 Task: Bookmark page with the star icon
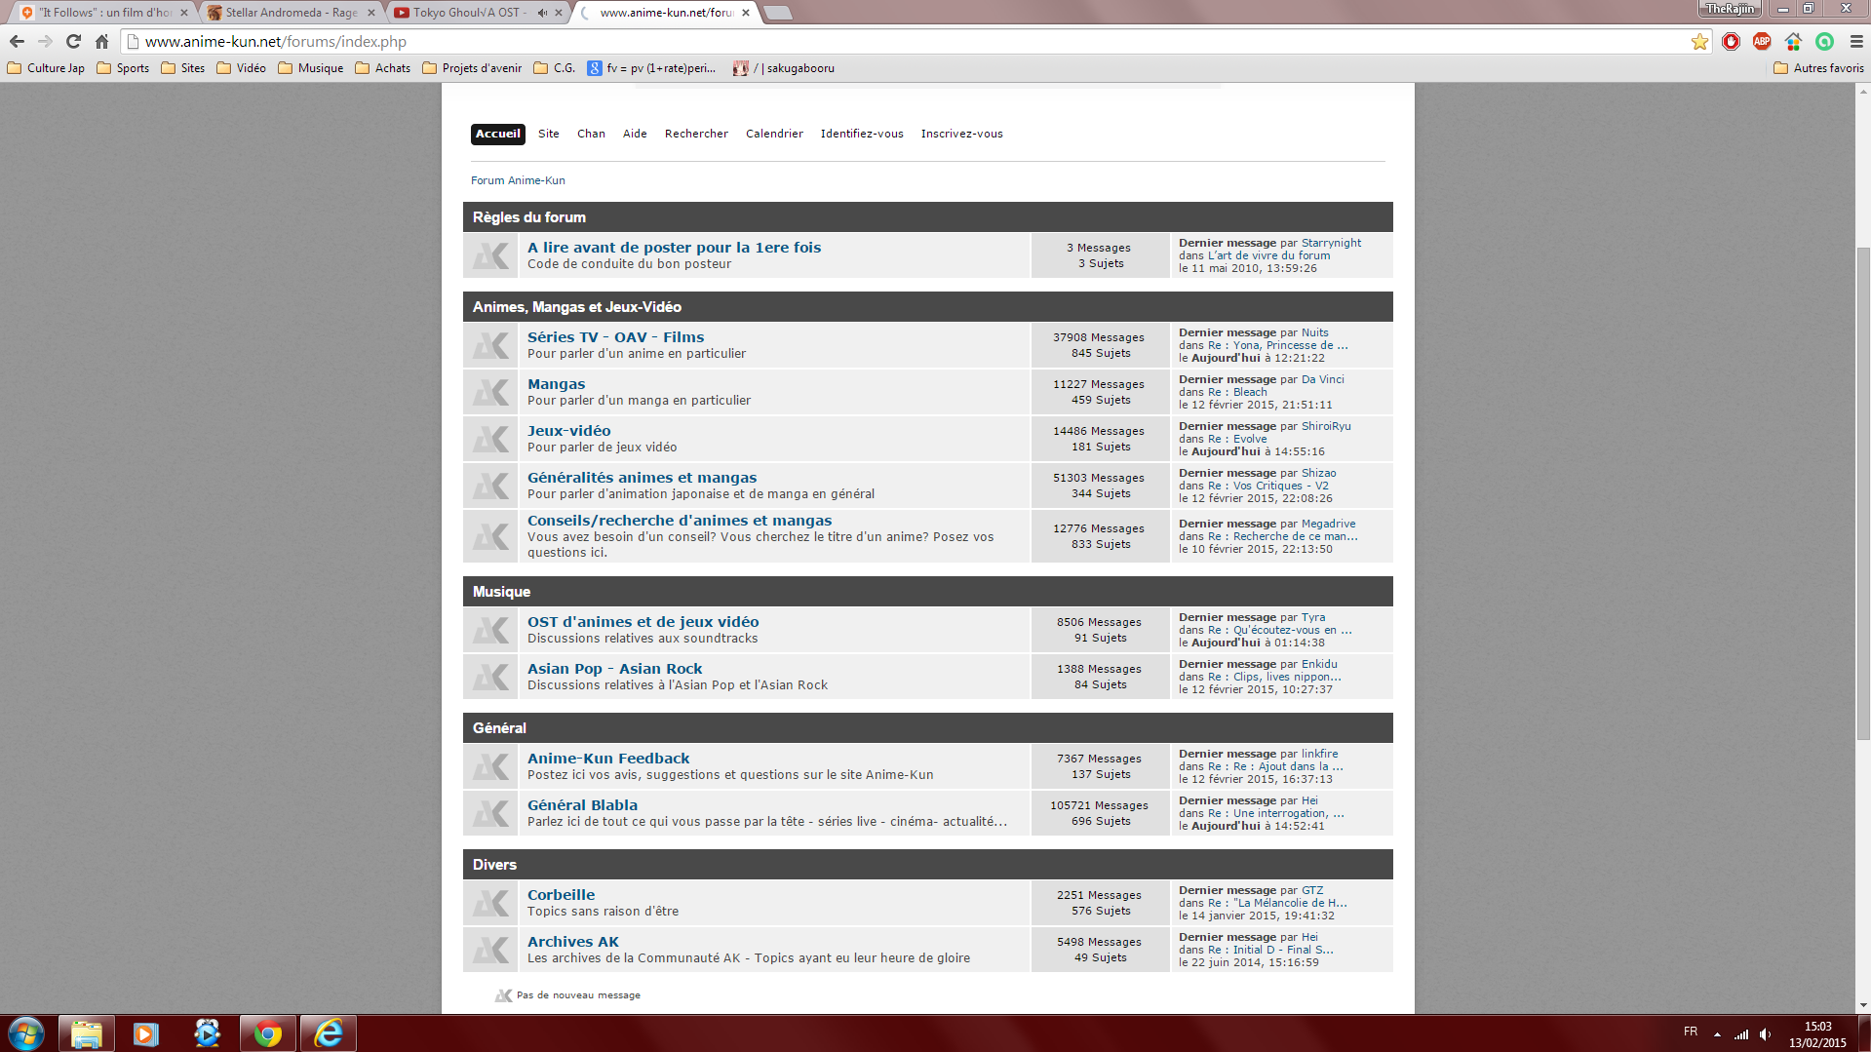pyautogui.click(x=1699, y=42)
